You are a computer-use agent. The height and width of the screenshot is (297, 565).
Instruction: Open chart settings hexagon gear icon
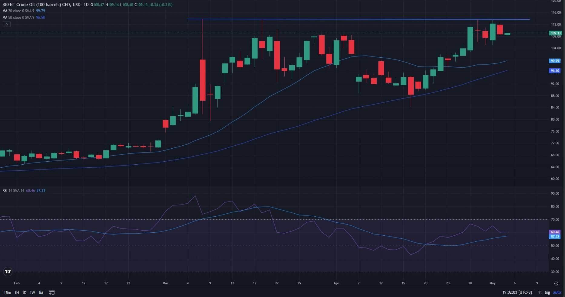pos(556,283)
